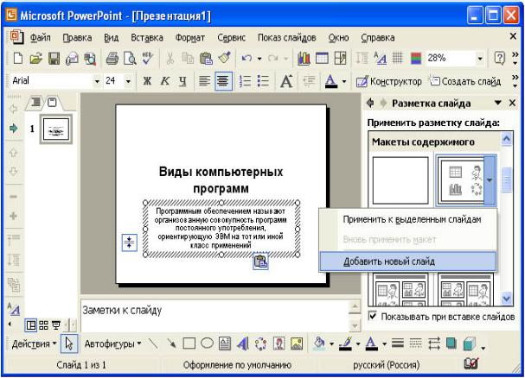Open the Arial font name dropdown

(97, 81)
